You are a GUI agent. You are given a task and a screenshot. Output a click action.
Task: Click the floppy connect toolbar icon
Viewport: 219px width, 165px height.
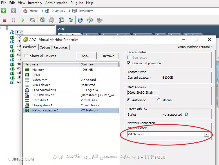[81, 20]
